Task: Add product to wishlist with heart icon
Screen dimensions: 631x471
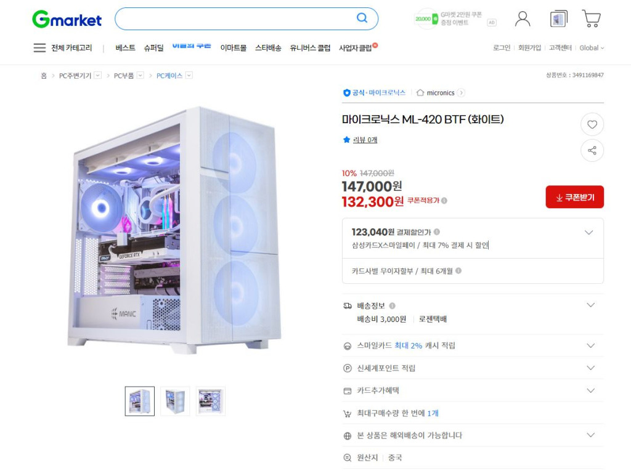Action: [592, 125]
